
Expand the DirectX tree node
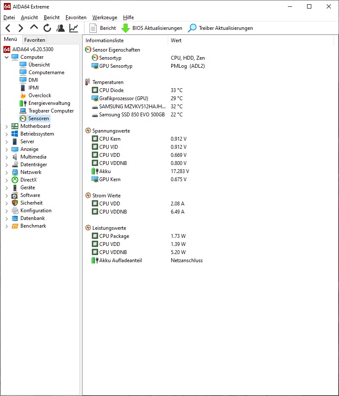[6, 180]
